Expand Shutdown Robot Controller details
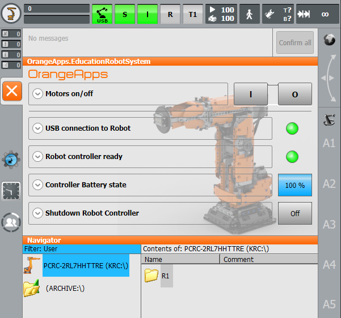This screenshot has width=341, height=318. click(x=37, y=213)
